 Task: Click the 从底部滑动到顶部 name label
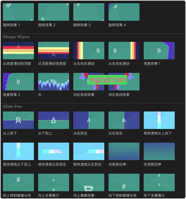coord(17,64)
